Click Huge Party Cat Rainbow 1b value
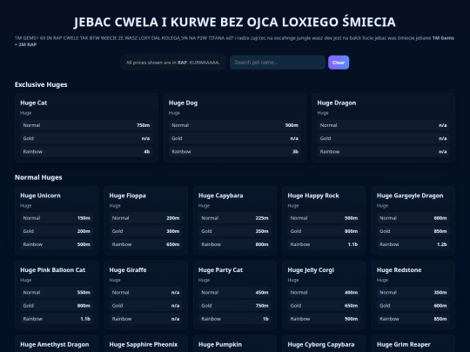 click(x=265, y=319)
